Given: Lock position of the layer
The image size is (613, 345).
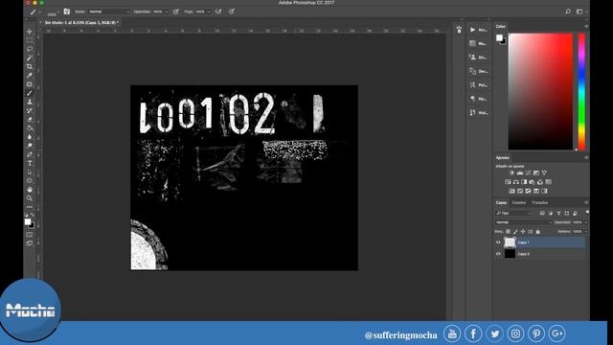Looking at the screenshot, I should (x=523, y=232).
